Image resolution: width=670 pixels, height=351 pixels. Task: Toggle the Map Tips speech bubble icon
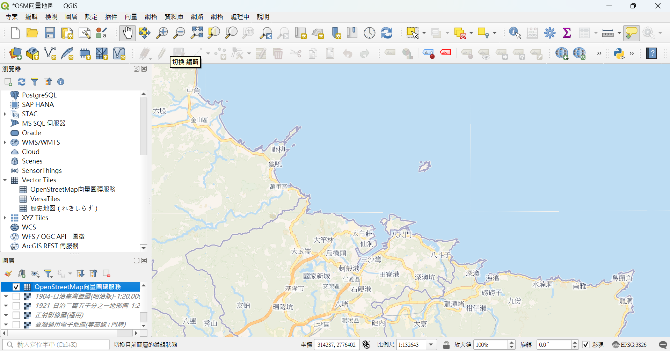coord(632,33)
